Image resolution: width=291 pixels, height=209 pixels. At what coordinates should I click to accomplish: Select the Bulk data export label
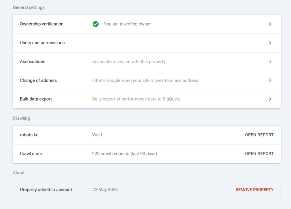point(36,99)
